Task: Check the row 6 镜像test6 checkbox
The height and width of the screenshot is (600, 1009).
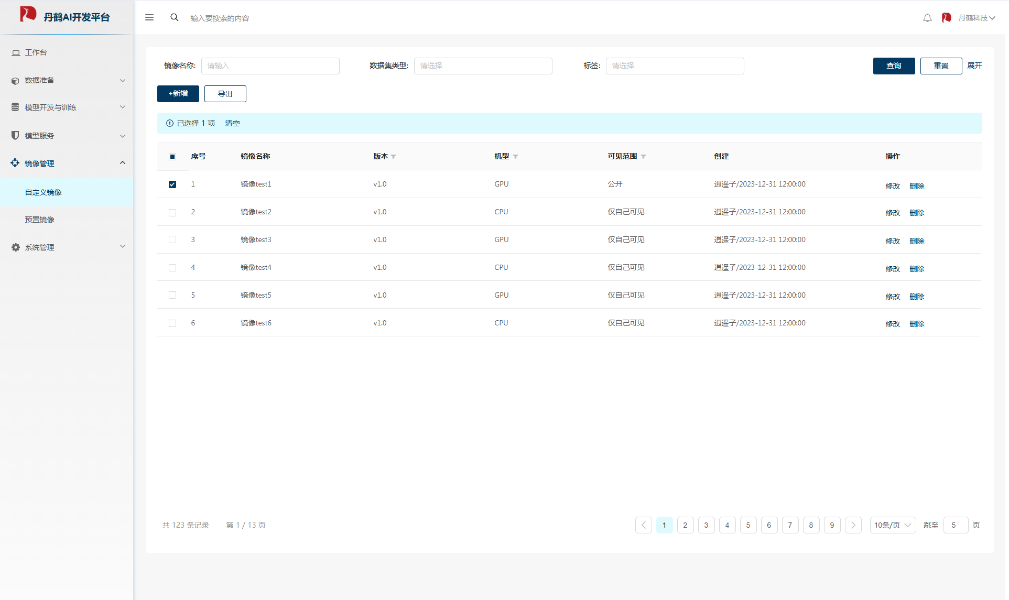Action: [x=172, y=323]
